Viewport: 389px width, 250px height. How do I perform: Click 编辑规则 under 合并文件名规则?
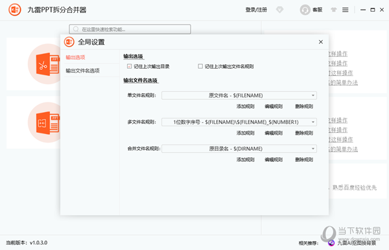(x=274, y=160)
